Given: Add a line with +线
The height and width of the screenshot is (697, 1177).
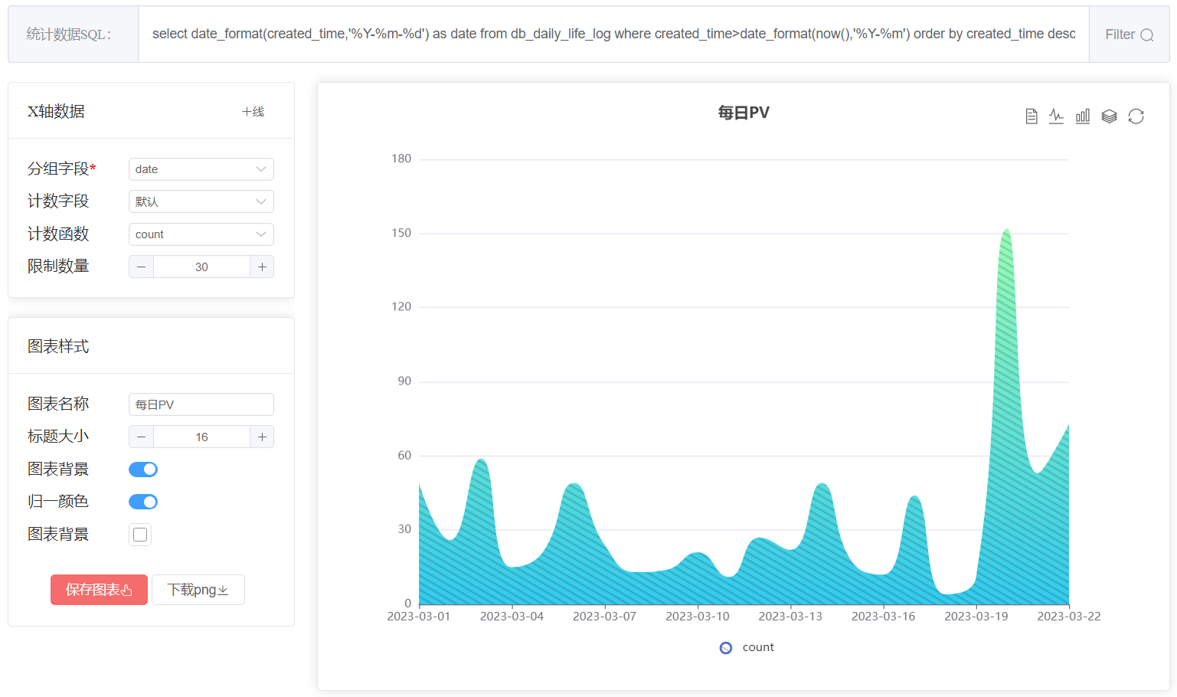Looking at the screenshot, I should coord(253,112).
